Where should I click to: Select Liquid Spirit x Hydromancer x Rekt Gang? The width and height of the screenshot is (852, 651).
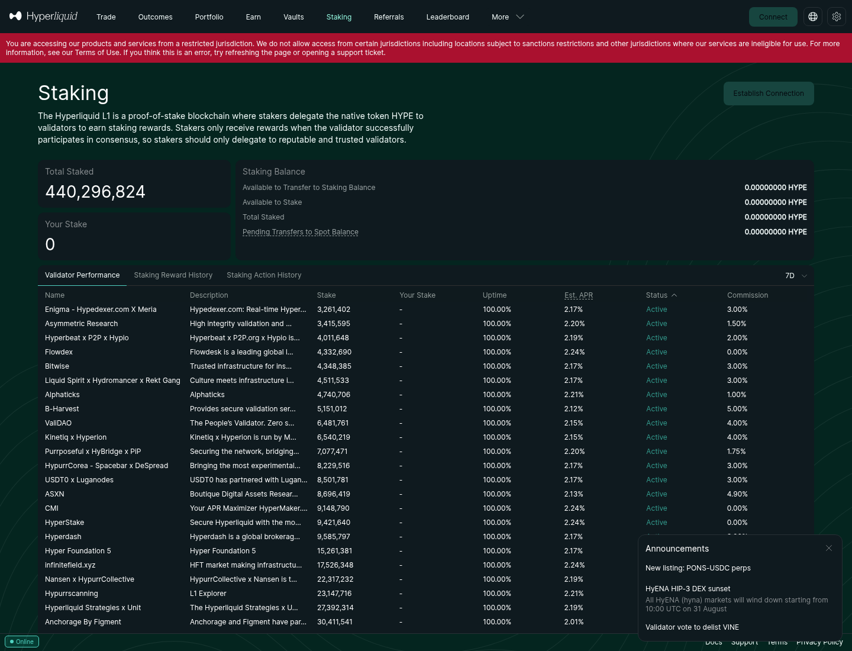click(x=112, y=381)
